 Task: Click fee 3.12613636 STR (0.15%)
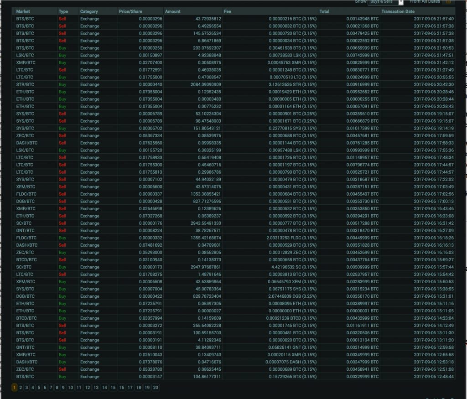pos(293,84)
